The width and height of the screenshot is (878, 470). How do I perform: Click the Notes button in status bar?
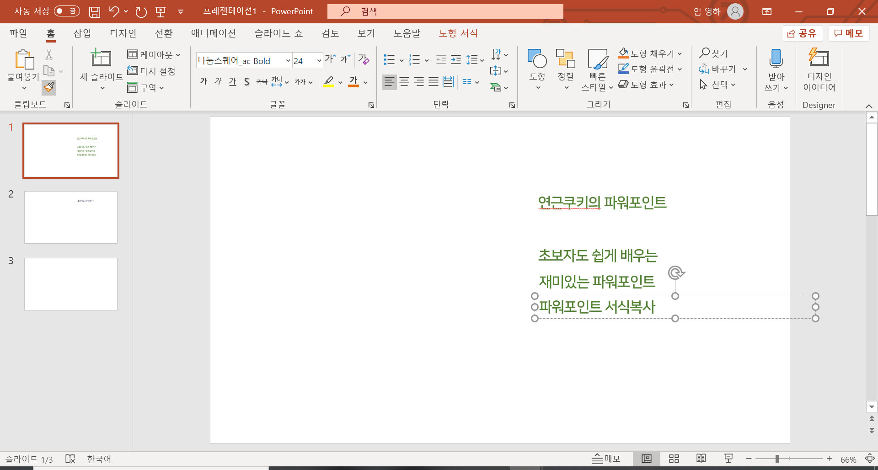(606, 459)
